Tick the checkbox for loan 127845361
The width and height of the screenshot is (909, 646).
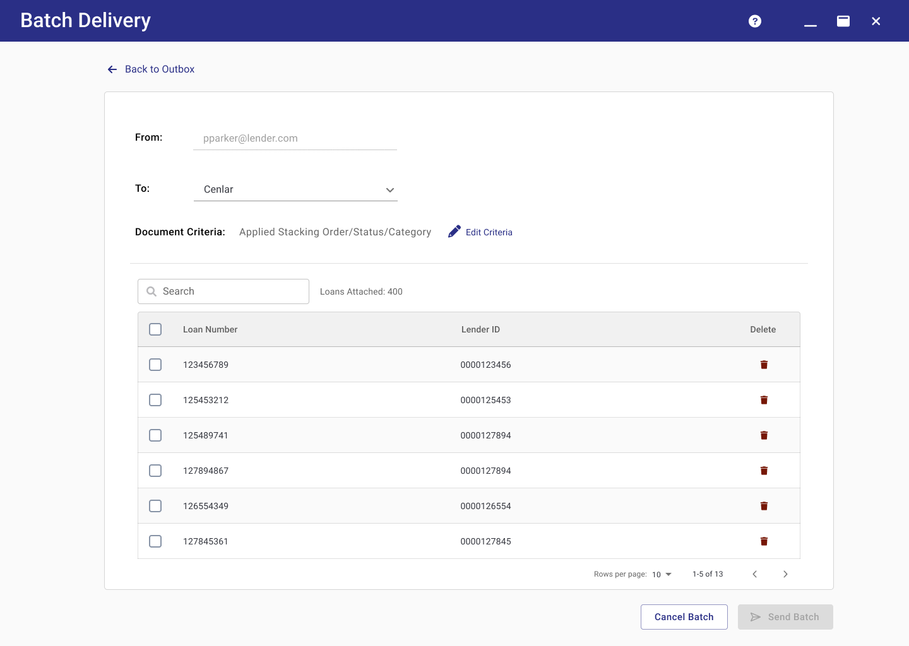155,541
